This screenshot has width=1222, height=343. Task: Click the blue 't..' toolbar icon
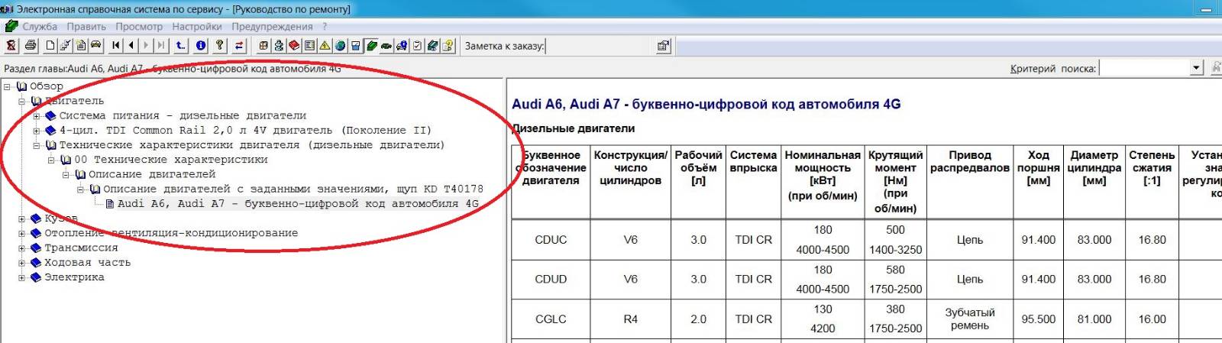tap(180, 45)
